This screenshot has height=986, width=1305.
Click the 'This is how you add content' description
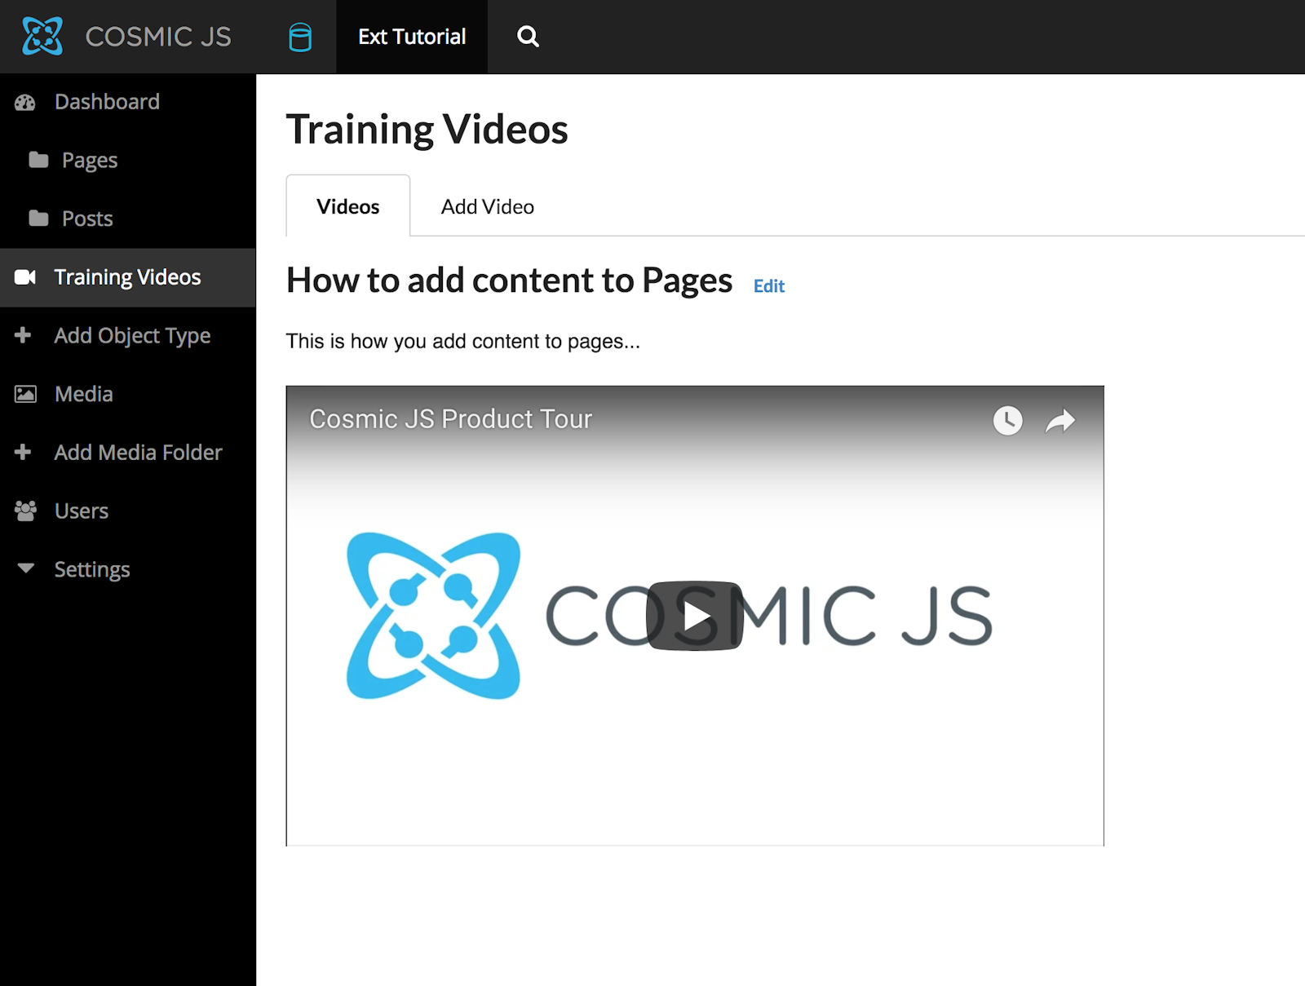[462, 341]
